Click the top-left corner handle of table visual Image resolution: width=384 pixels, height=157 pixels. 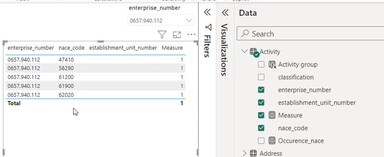coord(5,42)
